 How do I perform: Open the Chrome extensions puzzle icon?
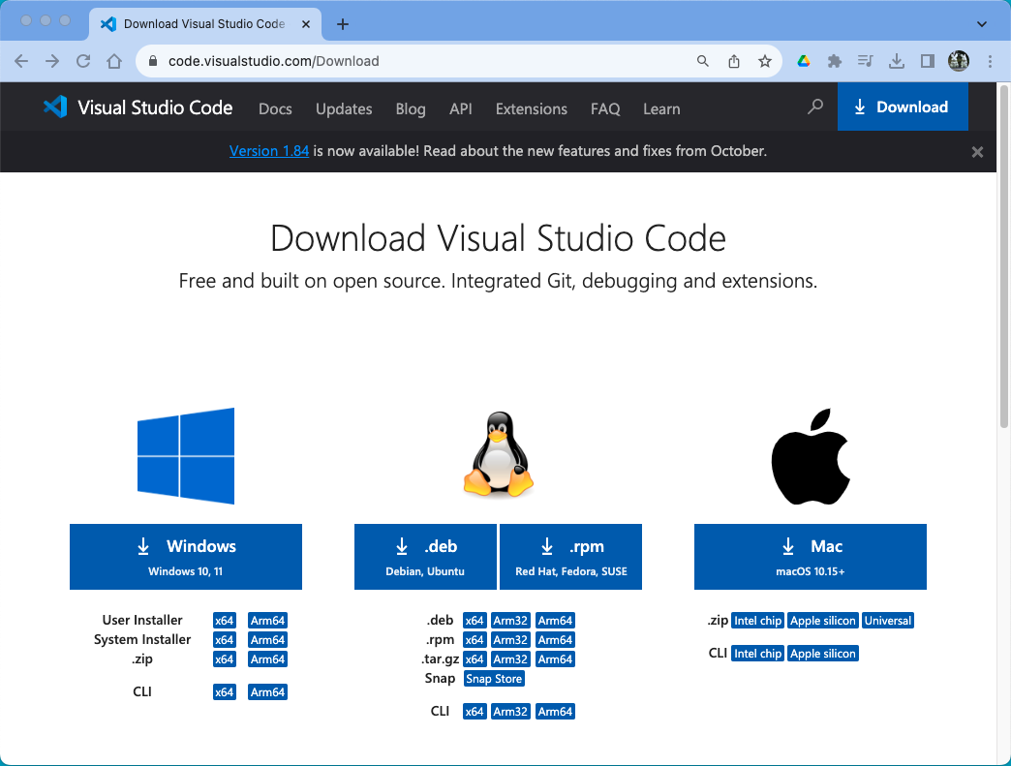point(834,61)
